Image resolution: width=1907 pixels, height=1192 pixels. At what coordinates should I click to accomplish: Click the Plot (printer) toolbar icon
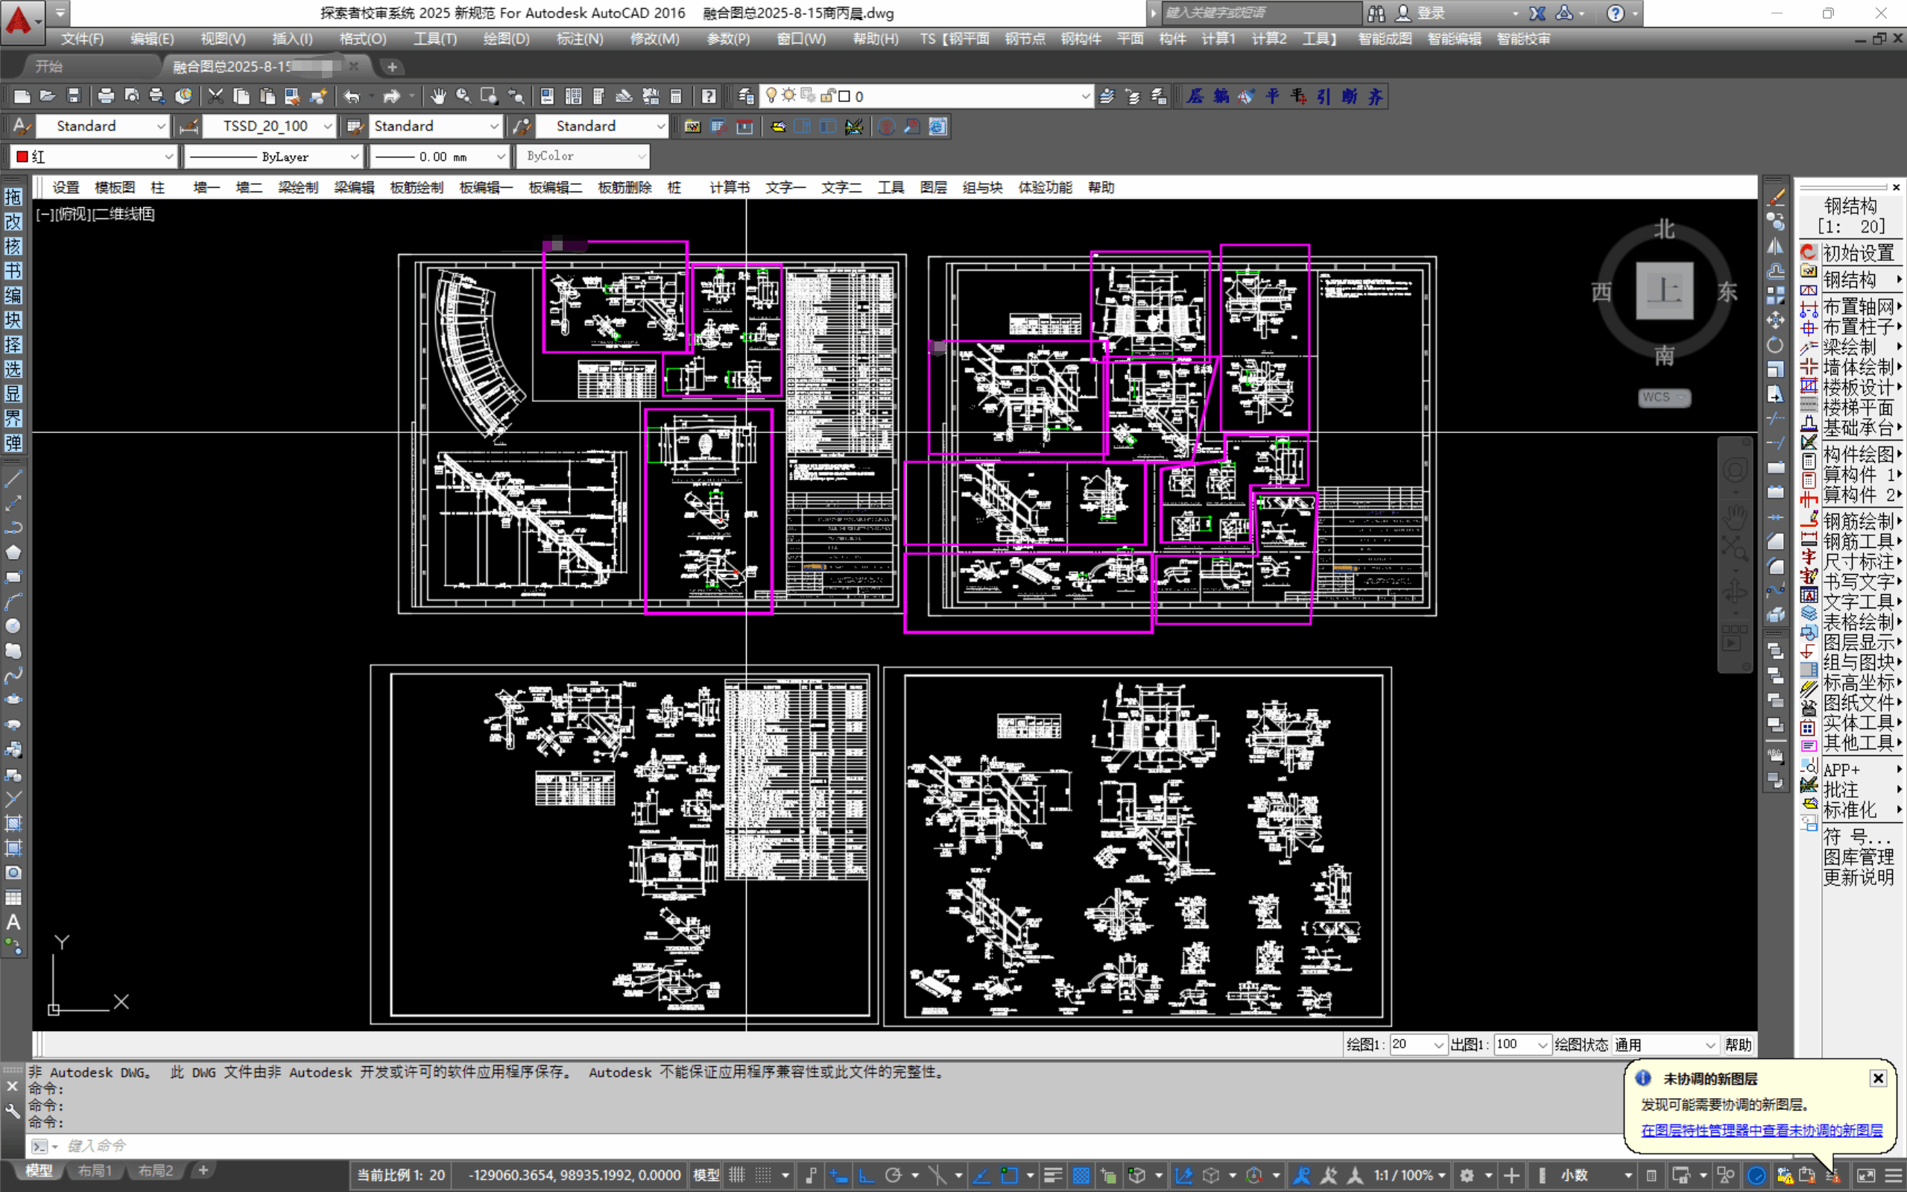105,96
